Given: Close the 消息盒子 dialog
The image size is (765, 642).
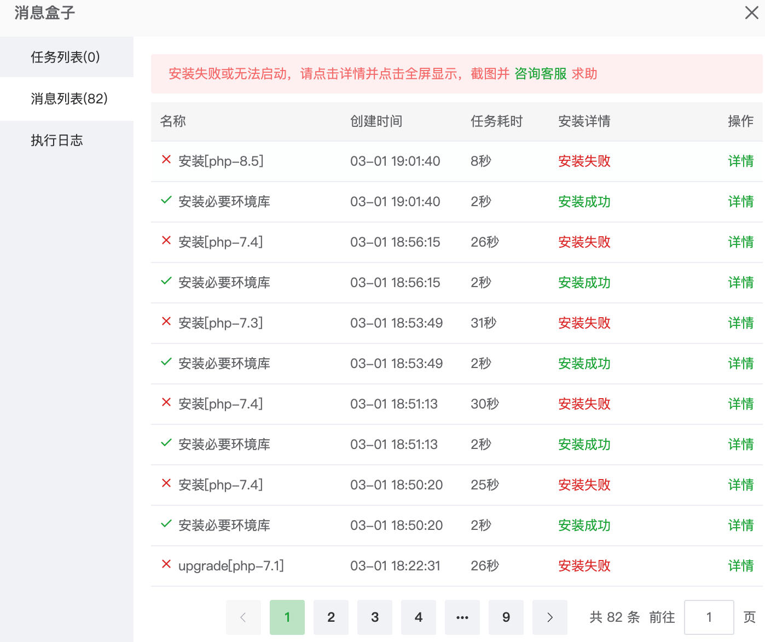Looking at the screenshot, I should click(751, 13).
